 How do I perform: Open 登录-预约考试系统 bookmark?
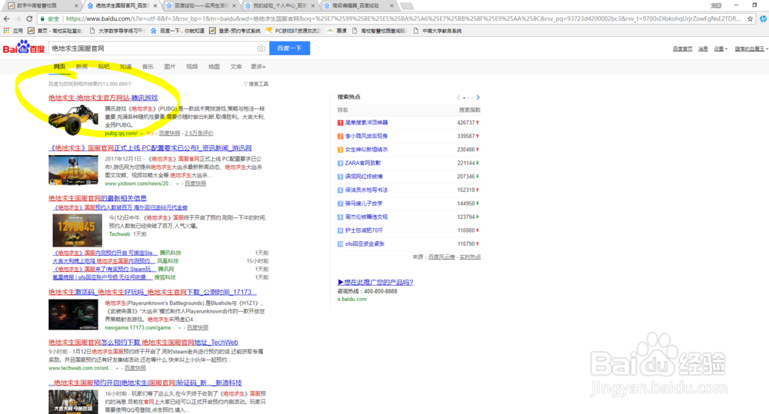(235, 31)
